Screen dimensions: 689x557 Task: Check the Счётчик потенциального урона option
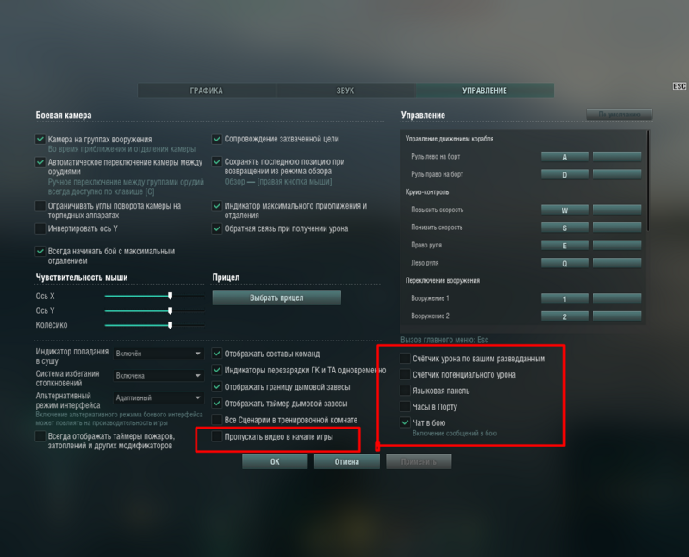406,374
